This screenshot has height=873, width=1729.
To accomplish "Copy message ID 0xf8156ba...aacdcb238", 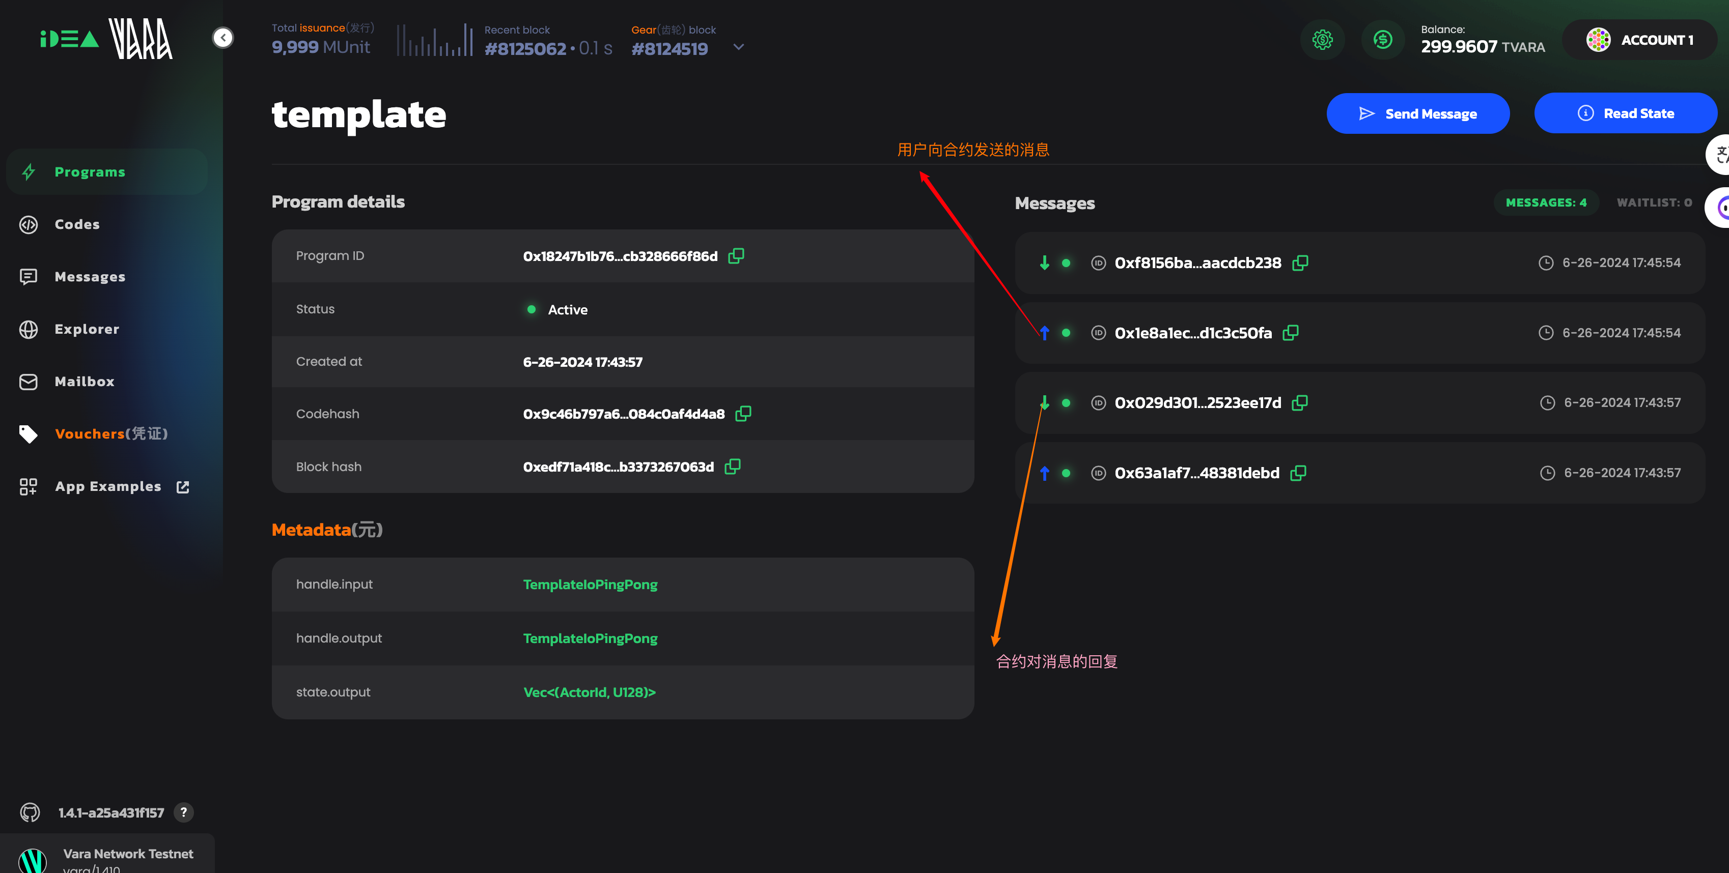I will coord(1300,263).
